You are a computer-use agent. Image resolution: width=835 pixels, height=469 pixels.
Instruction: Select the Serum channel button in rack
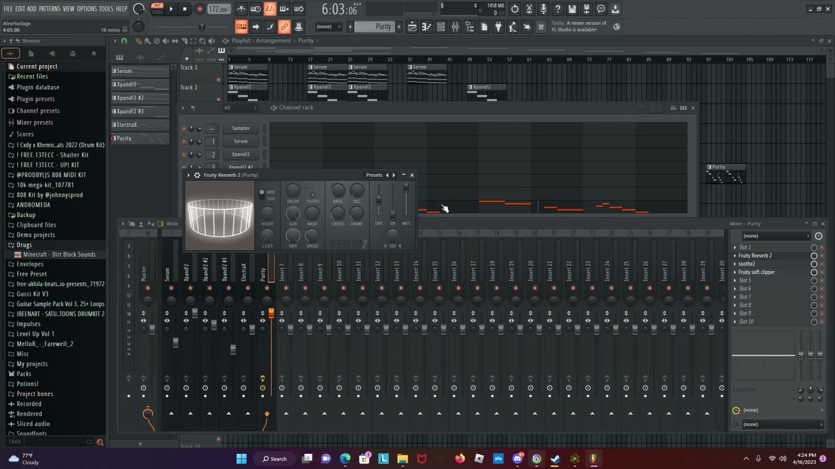point(241,141)
